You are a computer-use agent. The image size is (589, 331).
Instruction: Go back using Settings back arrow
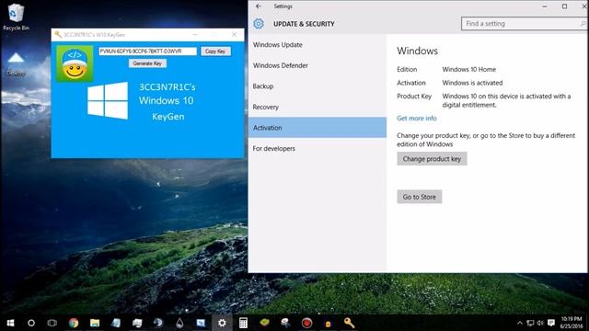click(259, 6)
